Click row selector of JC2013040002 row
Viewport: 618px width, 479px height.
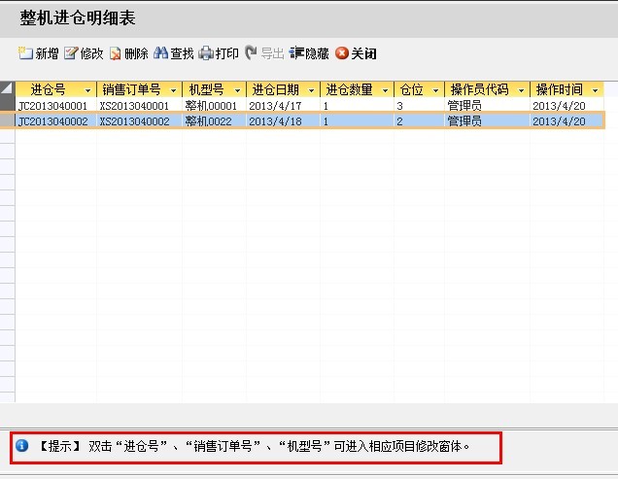click(8, 120)
